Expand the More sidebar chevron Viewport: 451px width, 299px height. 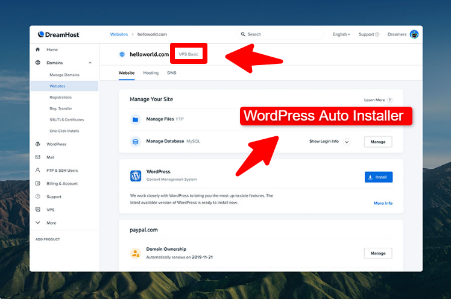click(x=37, y=222)
